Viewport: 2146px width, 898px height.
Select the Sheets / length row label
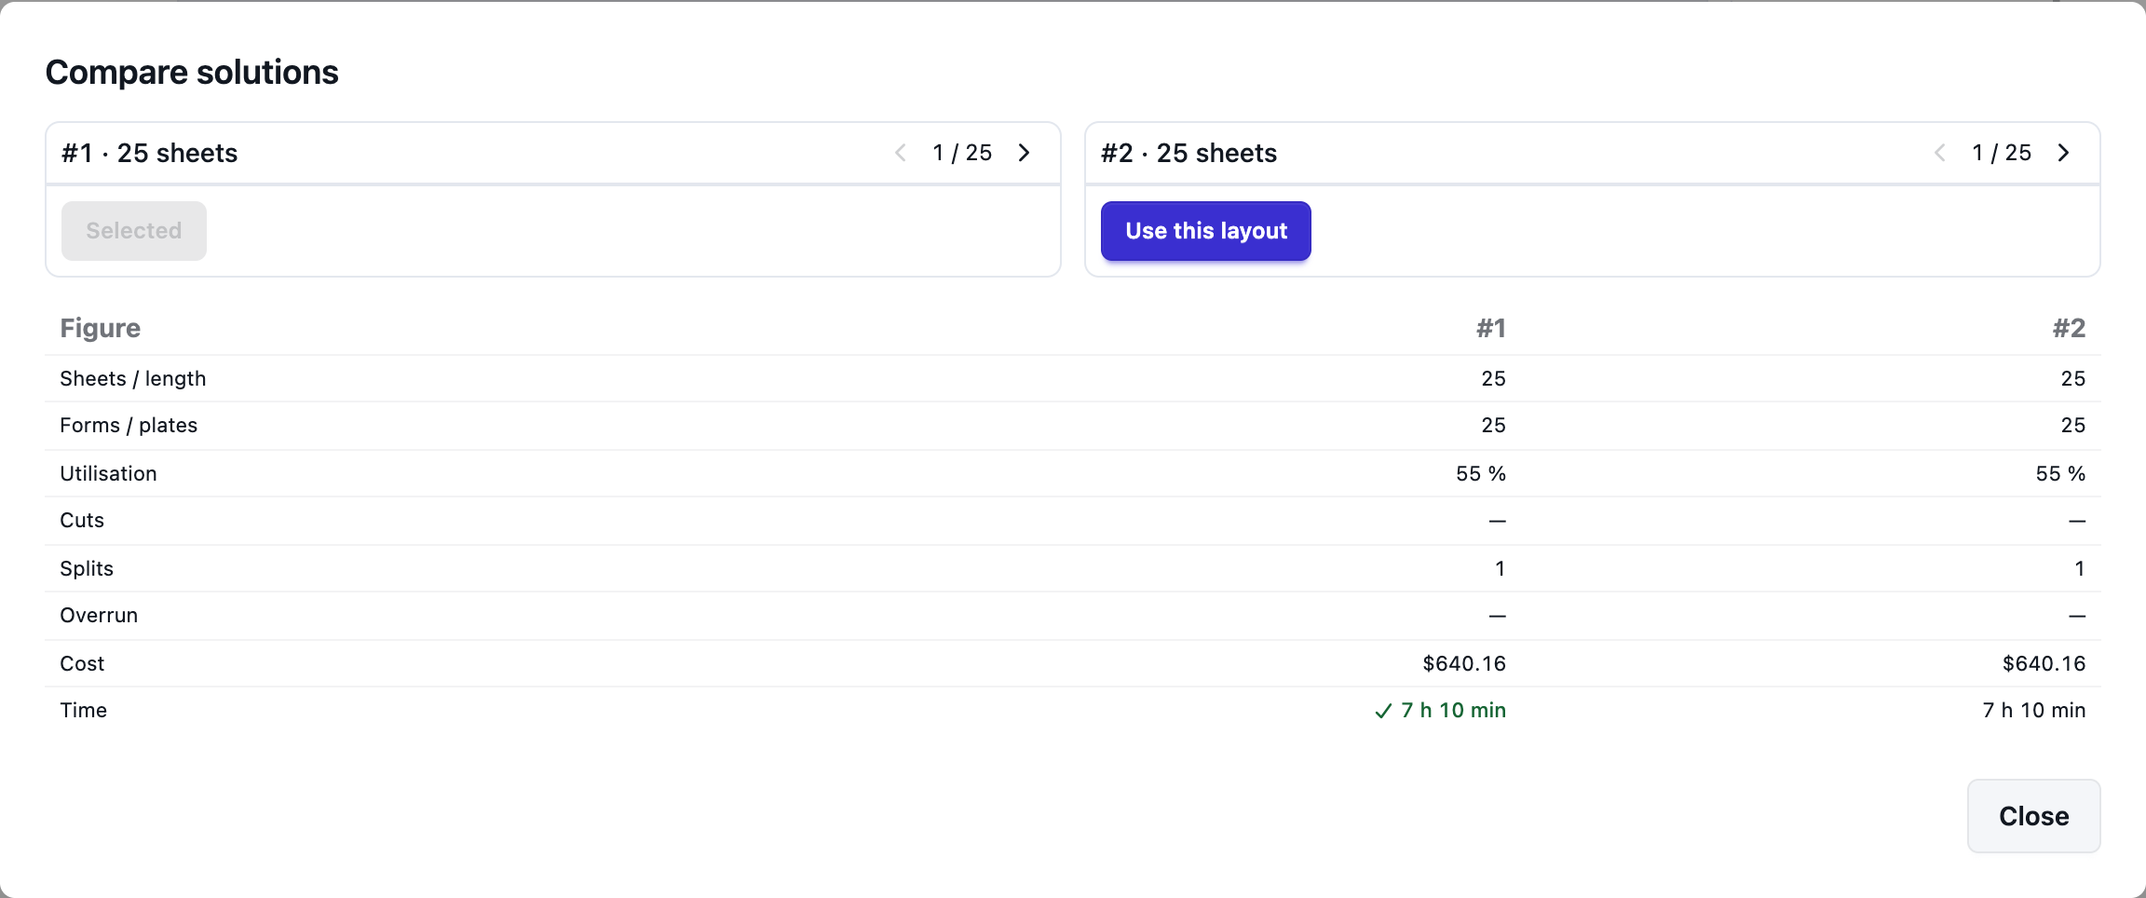pos(133,378)
